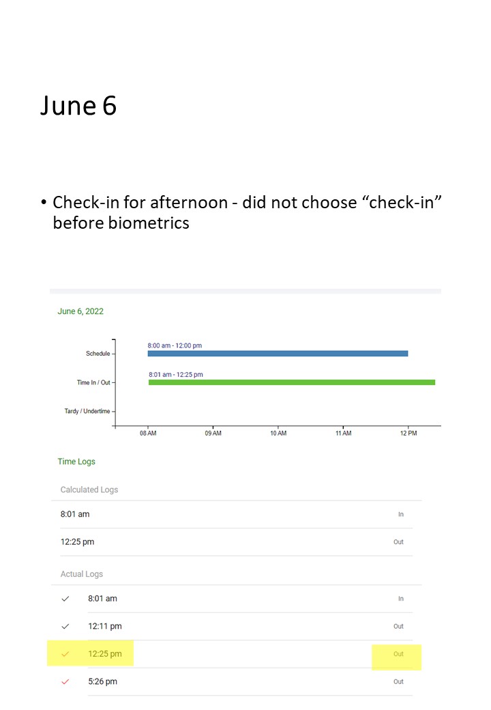Click the In status of 8:01 am actual log

click(x=400, y=599)
